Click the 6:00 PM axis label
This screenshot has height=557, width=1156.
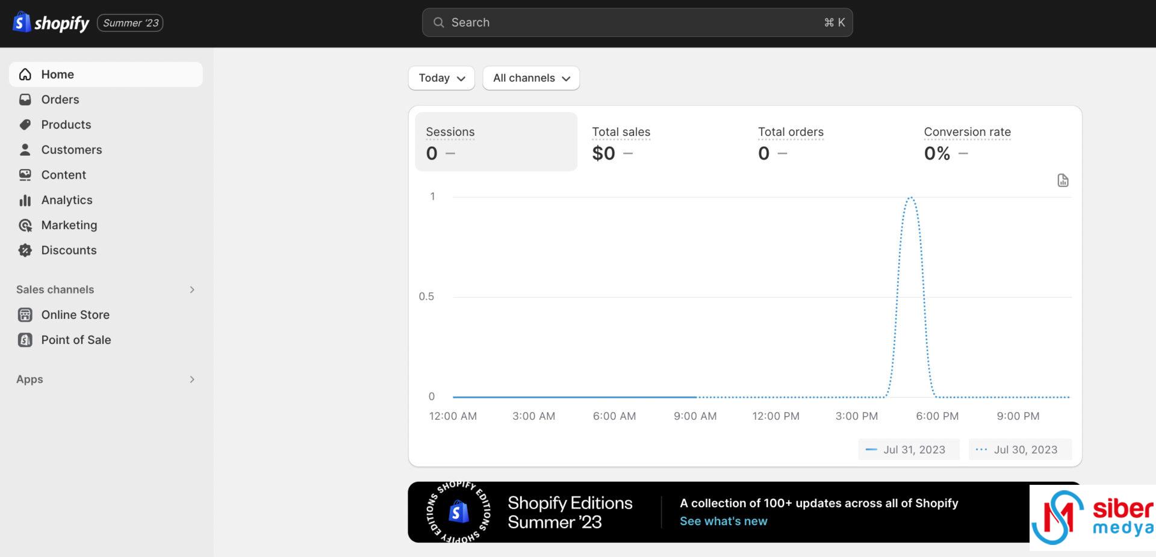pyautogui.click(x=937, y=416)
